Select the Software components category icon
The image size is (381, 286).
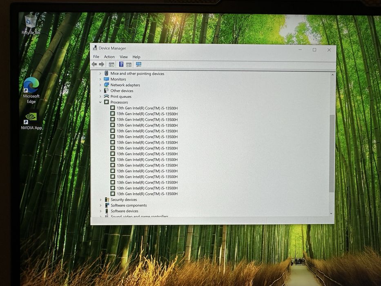[107, 205]
